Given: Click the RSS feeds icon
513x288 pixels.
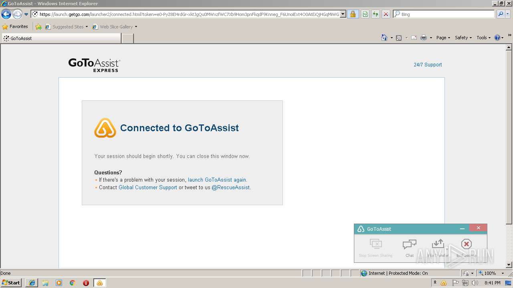Looking at the screenshot, I should pyautogui.click(x=399, y=38).
